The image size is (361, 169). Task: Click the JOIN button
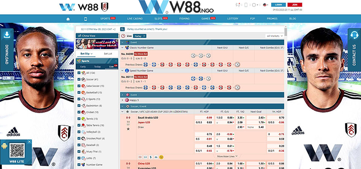(x=295, y=5)
